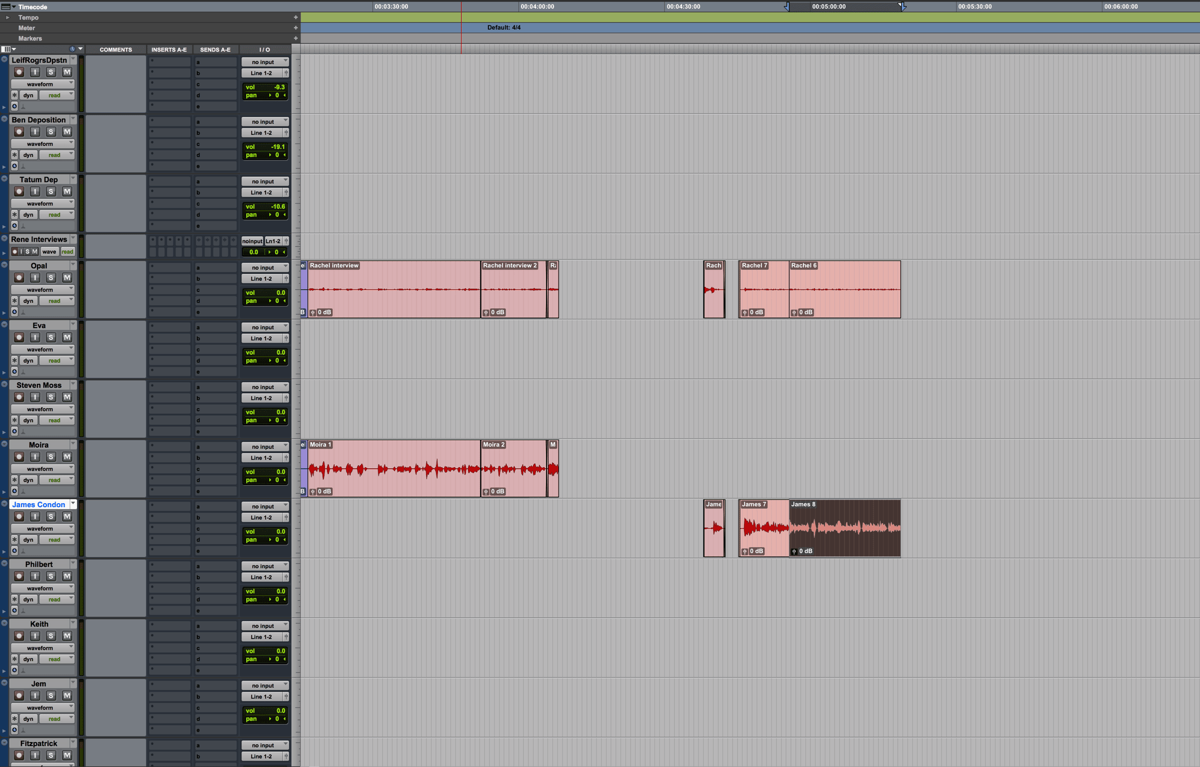
Task: Arm record on the Moira track
Action: tap(19, 457)
